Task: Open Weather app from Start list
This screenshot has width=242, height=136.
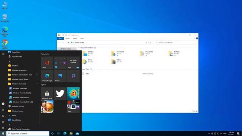Action: pyautogui.click(x=23, y=66)
